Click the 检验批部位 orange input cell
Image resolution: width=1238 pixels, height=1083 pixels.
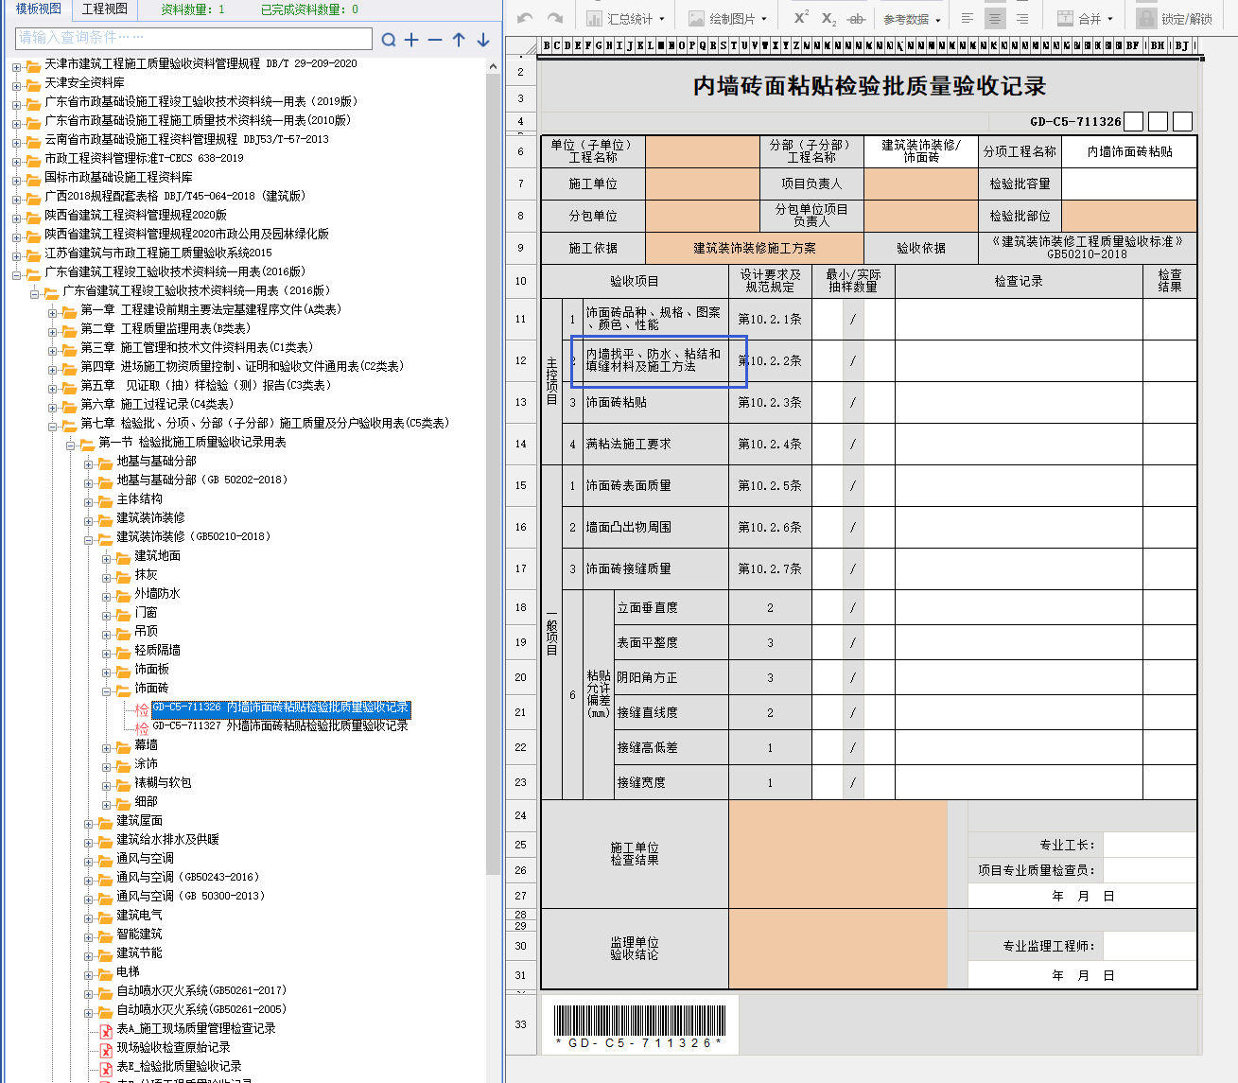click(x=1129, y=216)
